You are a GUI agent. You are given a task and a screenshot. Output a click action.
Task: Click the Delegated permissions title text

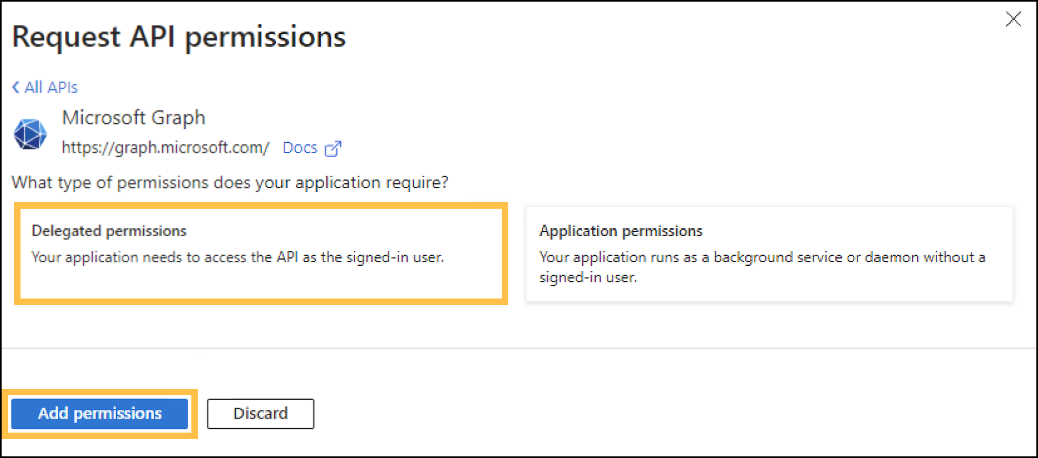[109, 230]
